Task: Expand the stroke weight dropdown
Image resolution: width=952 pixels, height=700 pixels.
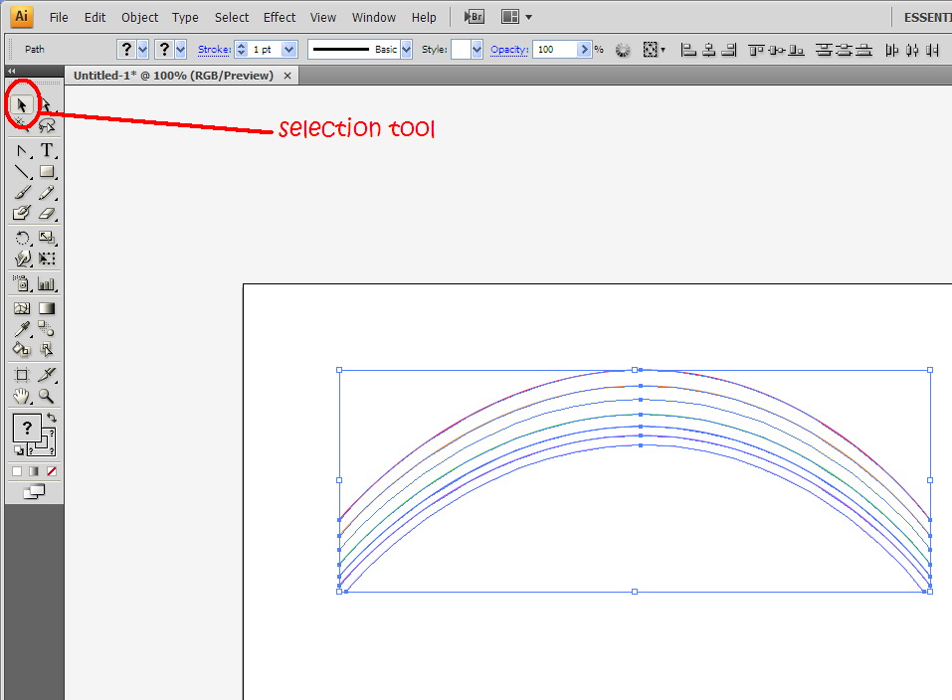Action: tap(289, 49)
